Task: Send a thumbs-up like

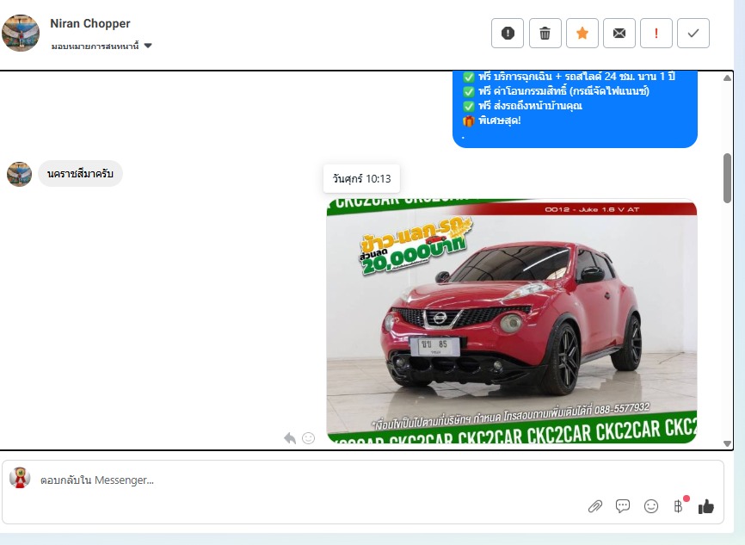Action: coord(706,506)
